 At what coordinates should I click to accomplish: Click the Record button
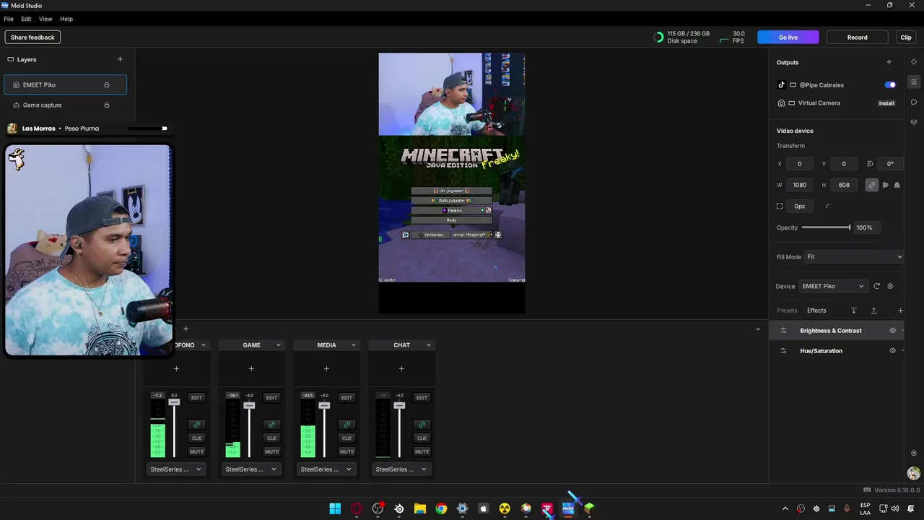tap(858, 37)
